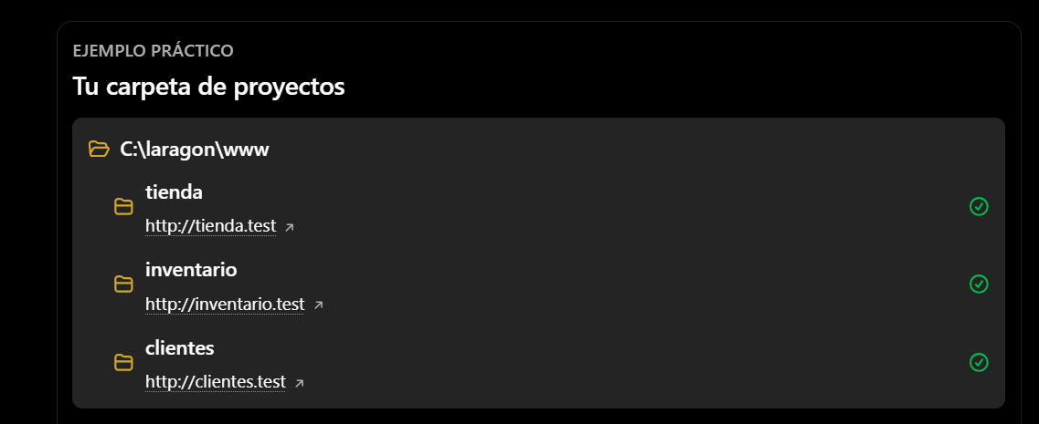
Task: Open the http://tienda.test link
Action: (211, 226)
